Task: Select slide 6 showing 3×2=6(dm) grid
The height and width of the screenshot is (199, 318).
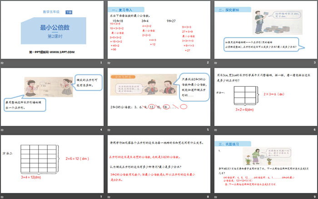Action: coord(264,96)
